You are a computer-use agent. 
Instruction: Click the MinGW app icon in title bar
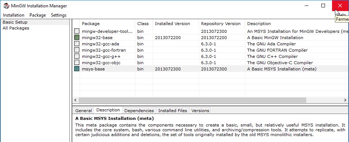(6, 6)
